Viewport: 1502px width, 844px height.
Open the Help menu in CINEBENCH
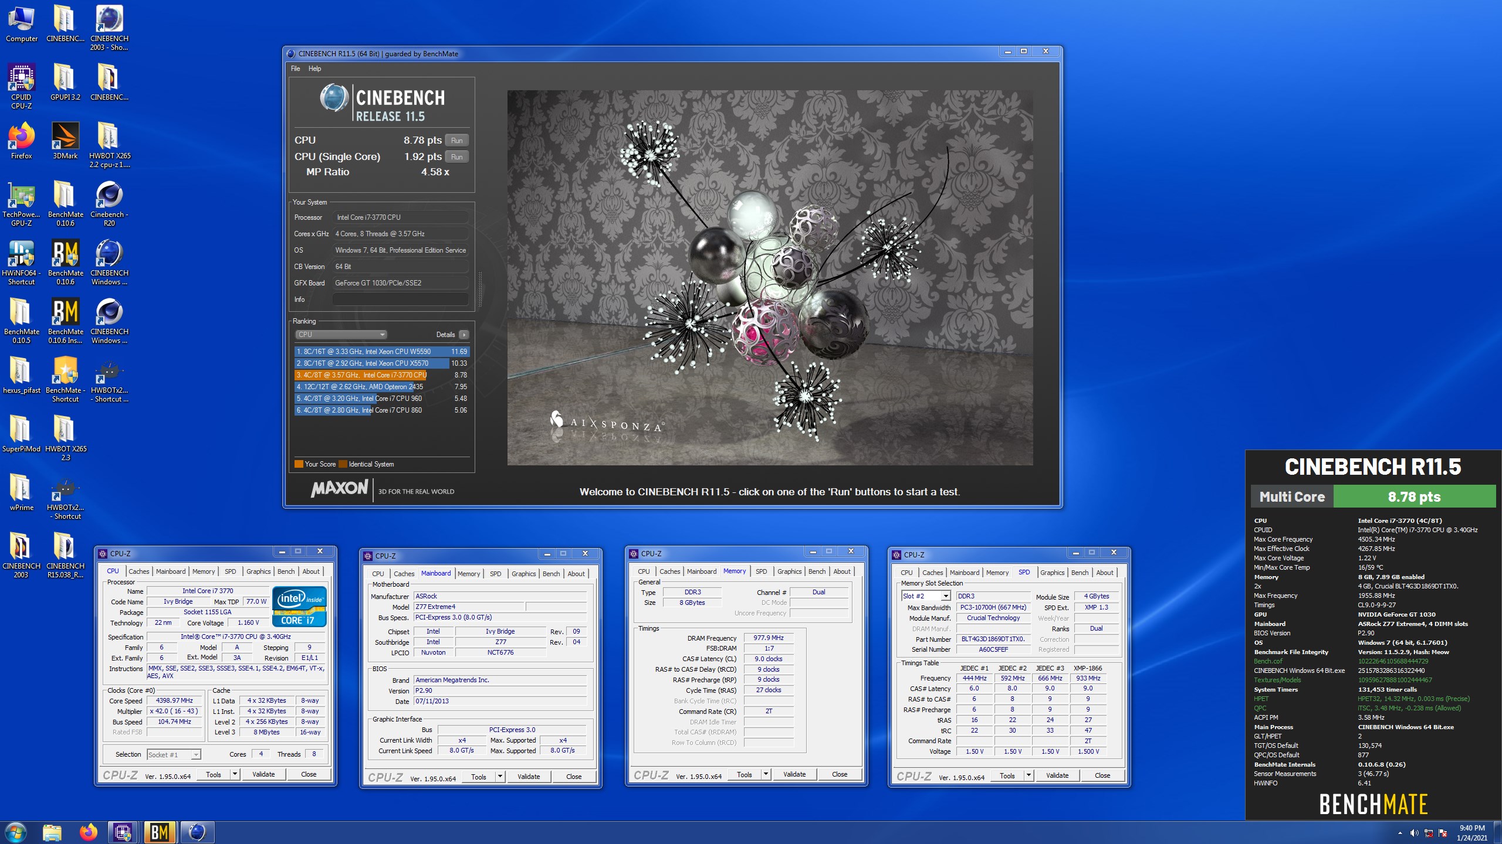coord(314,69)
